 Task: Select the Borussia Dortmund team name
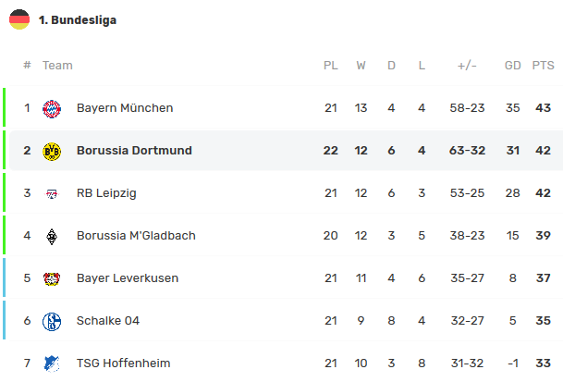click(134, 151)
